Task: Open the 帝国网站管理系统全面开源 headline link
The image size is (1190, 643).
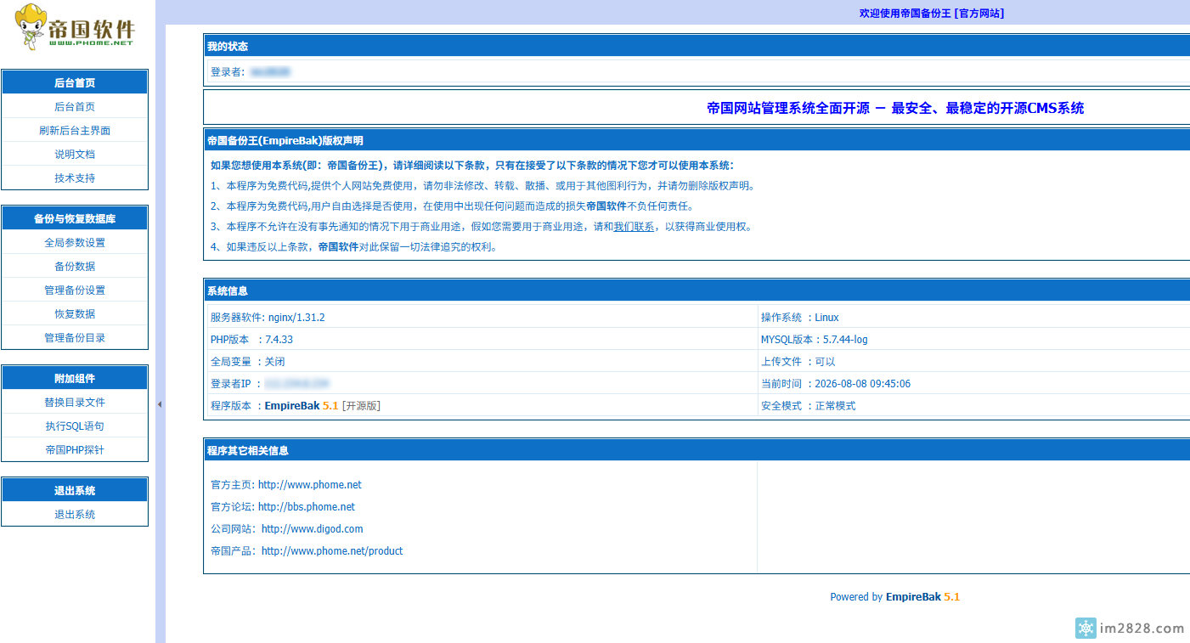Action: 895,108
